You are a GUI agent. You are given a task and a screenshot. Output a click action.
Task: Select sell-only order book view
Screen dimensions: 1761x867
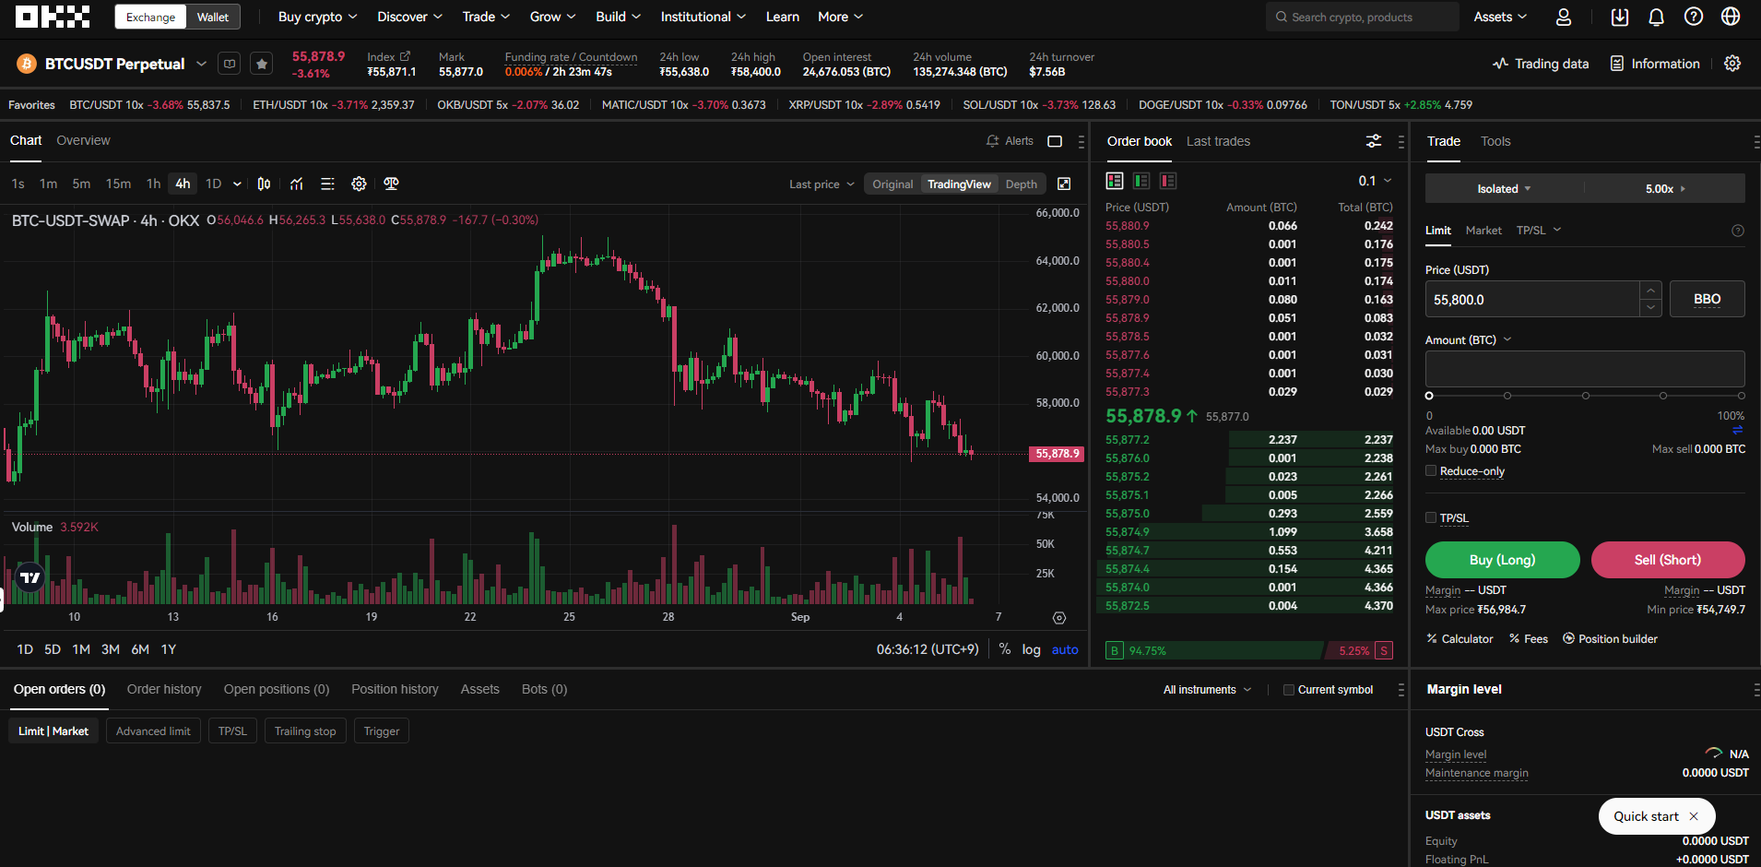click(1168, 181)
